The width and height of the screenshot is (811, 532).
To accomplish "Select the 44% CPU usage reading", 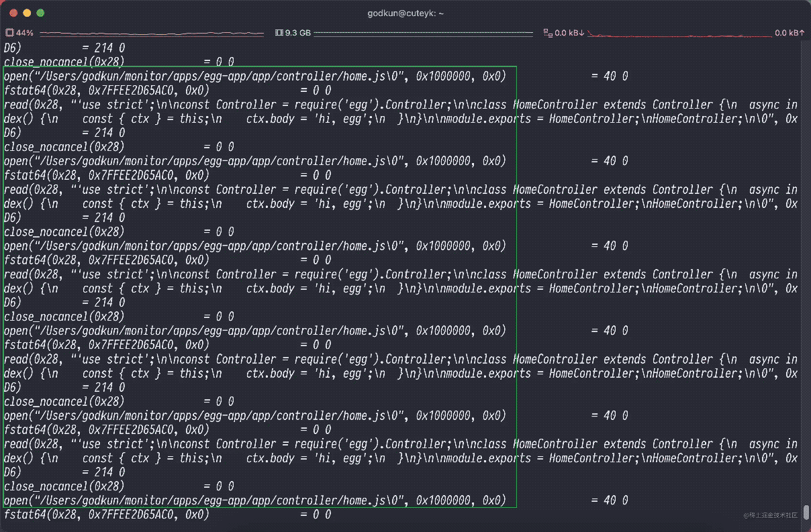I will pyautogui.click(x=25, y=33).
